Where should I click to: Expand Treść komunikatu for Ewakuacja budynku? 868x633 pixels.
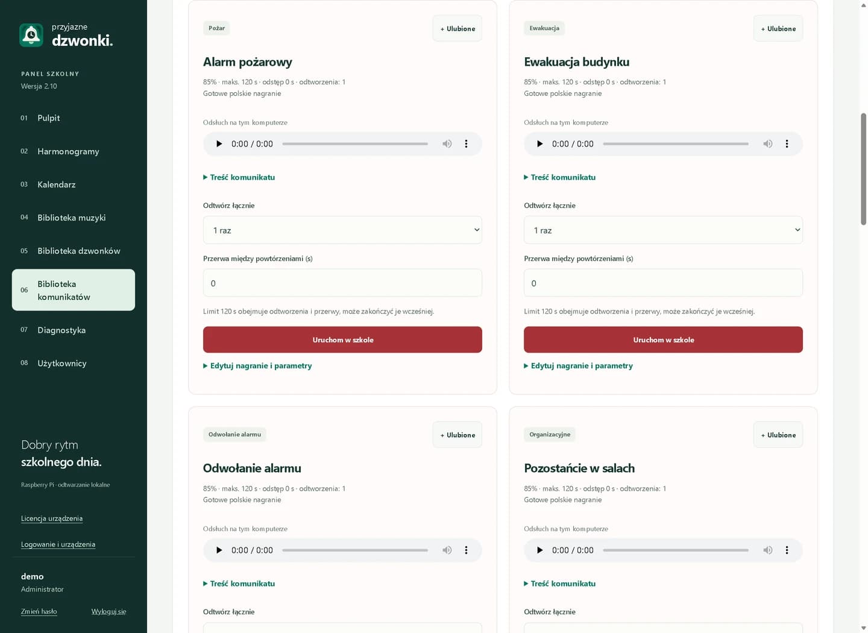(560, 177)
